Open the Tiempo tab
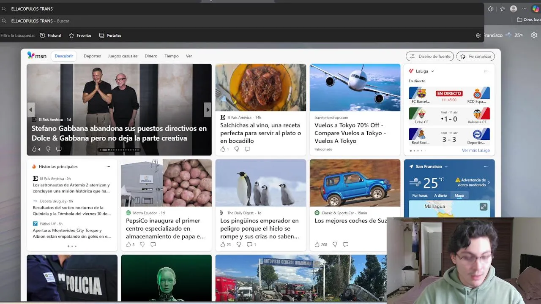Viewport: 541px width, 304px height. [172, 56]
